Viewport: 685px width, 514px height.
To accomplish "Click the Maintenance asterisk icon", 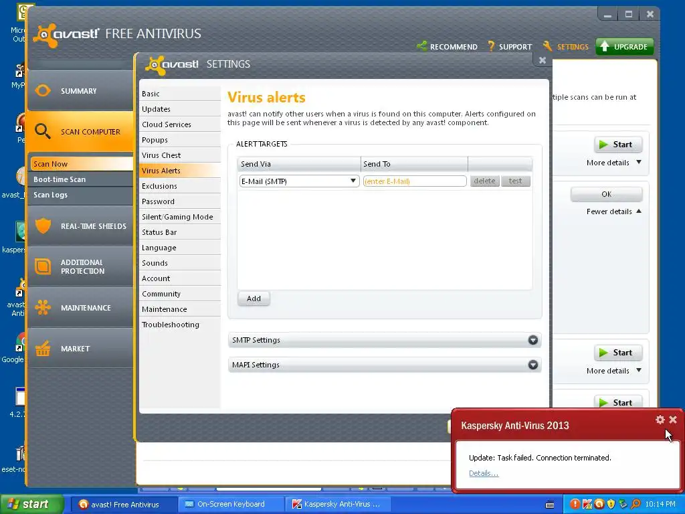I will point(43,307).
